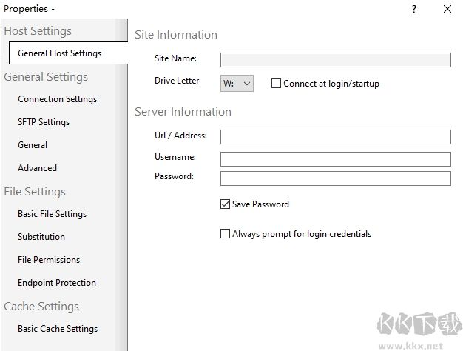Focus the Url / Address input field

(x=335, y=137)
